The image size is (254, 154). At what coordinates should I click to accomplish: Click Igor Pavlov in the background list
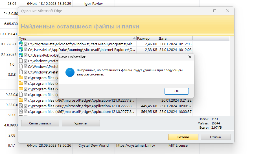click(x=93, y=4)
